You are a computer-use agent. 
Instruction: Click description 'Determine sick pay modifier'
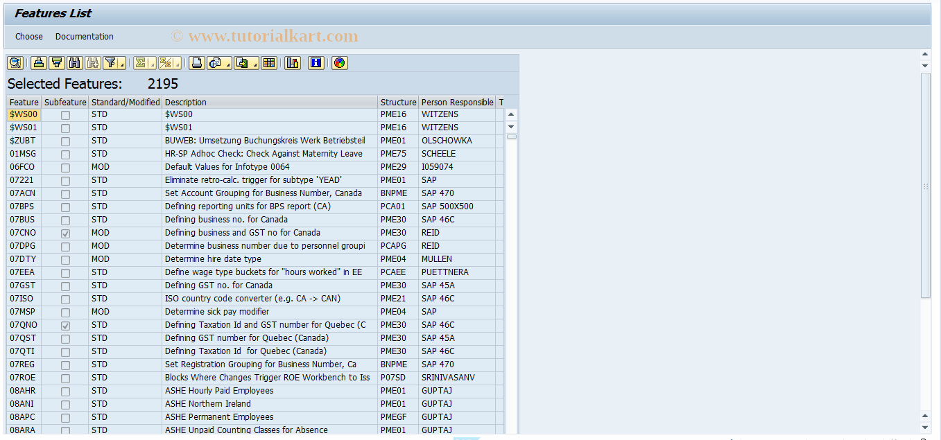(x=217, y=312)
